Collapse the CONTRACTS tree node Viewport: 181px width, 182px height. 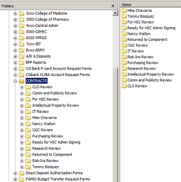15,81
